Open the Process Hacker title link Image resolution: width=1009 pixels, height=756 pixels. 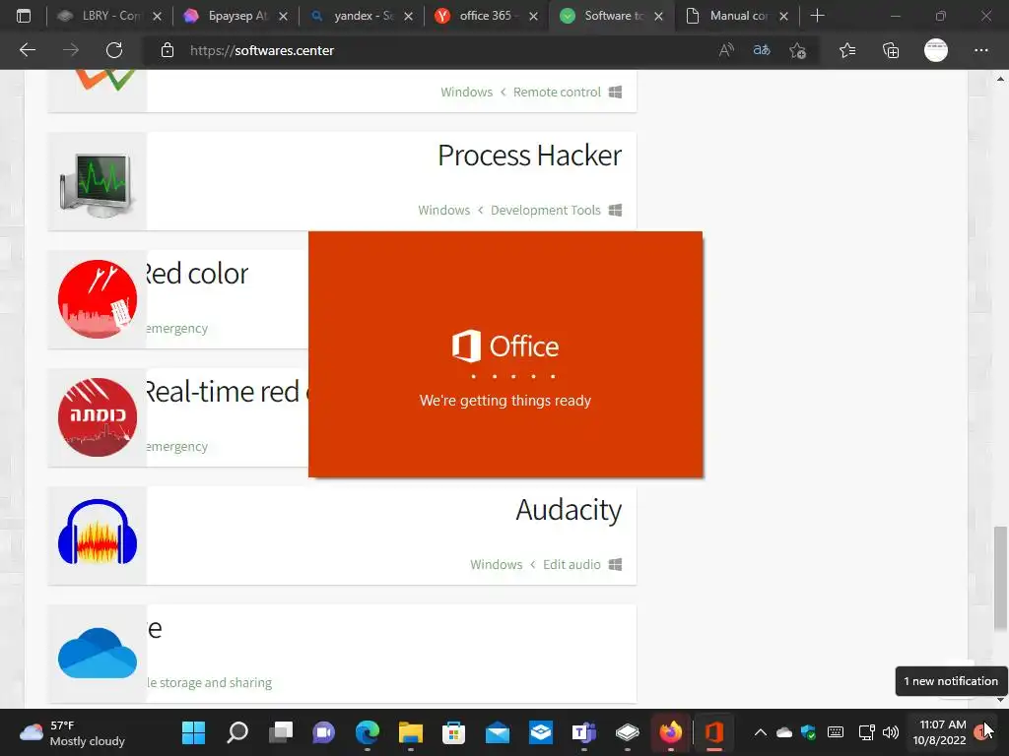[529, 155]
